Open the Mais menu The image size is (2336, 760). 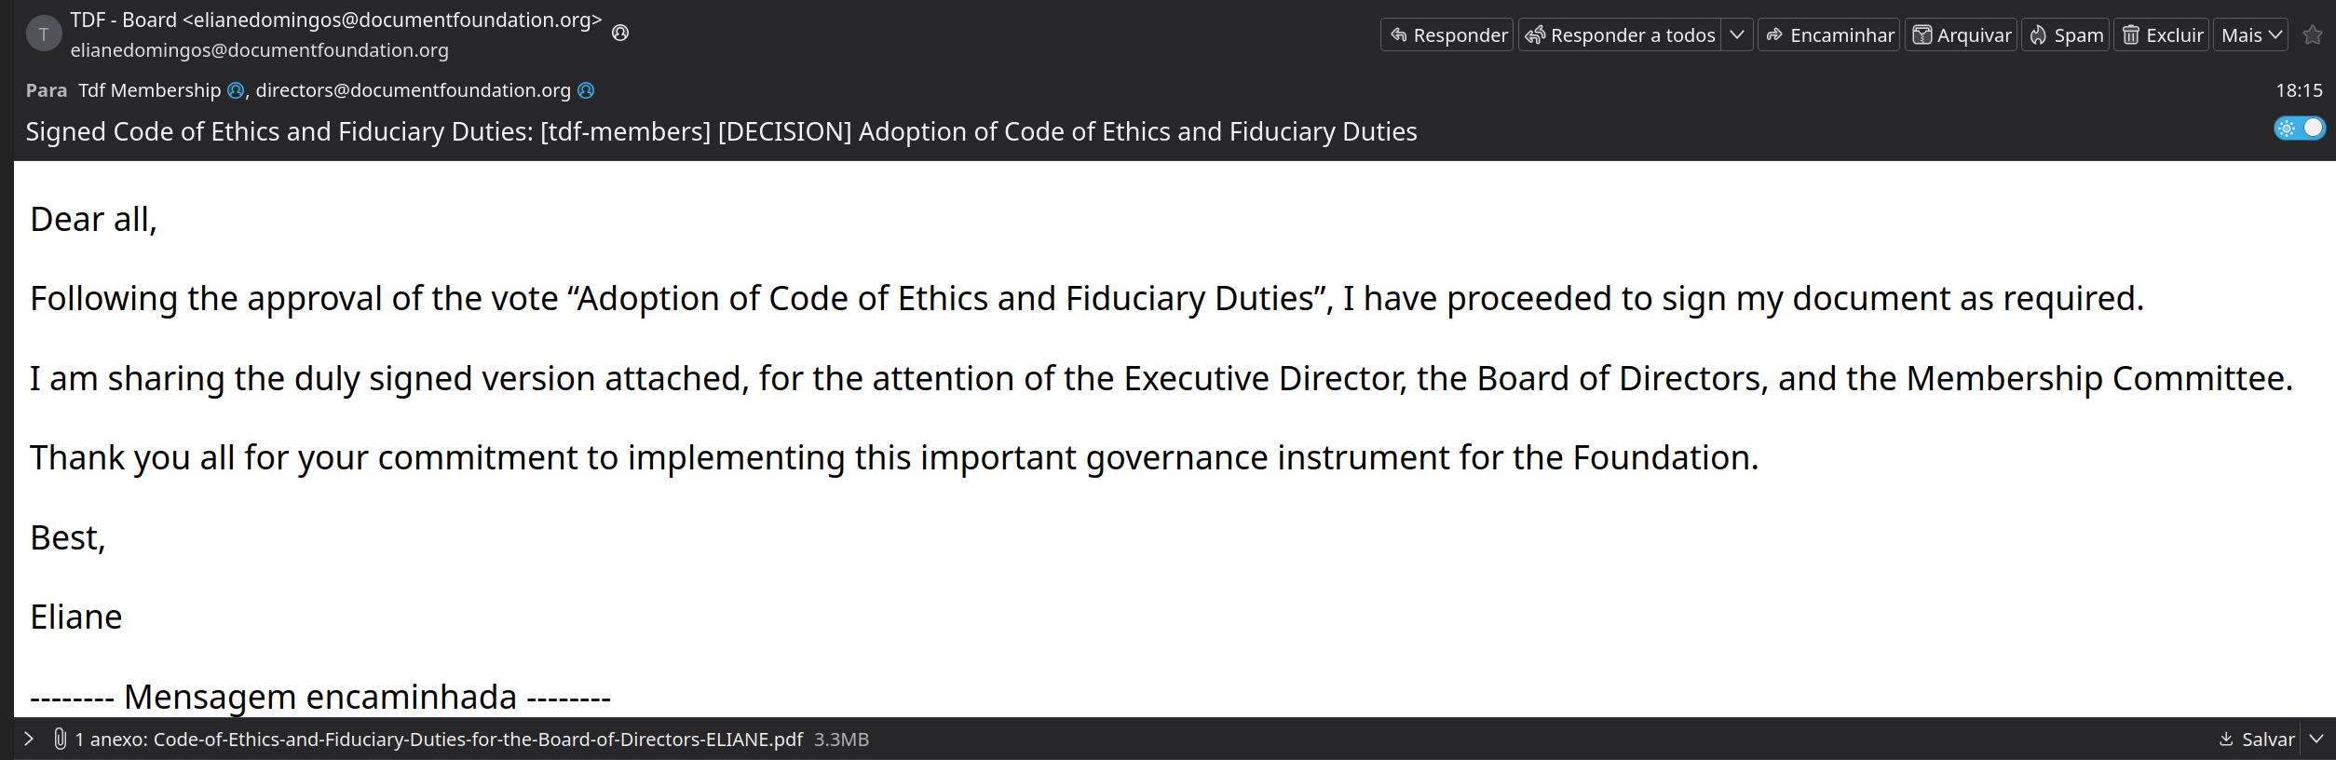[2250, 35]
